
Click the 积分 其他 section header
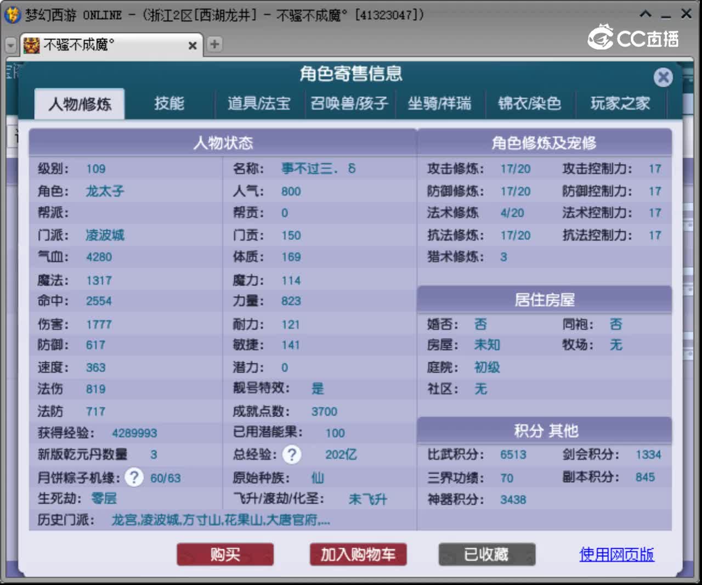pyautogui.click(x=546, y=431)
